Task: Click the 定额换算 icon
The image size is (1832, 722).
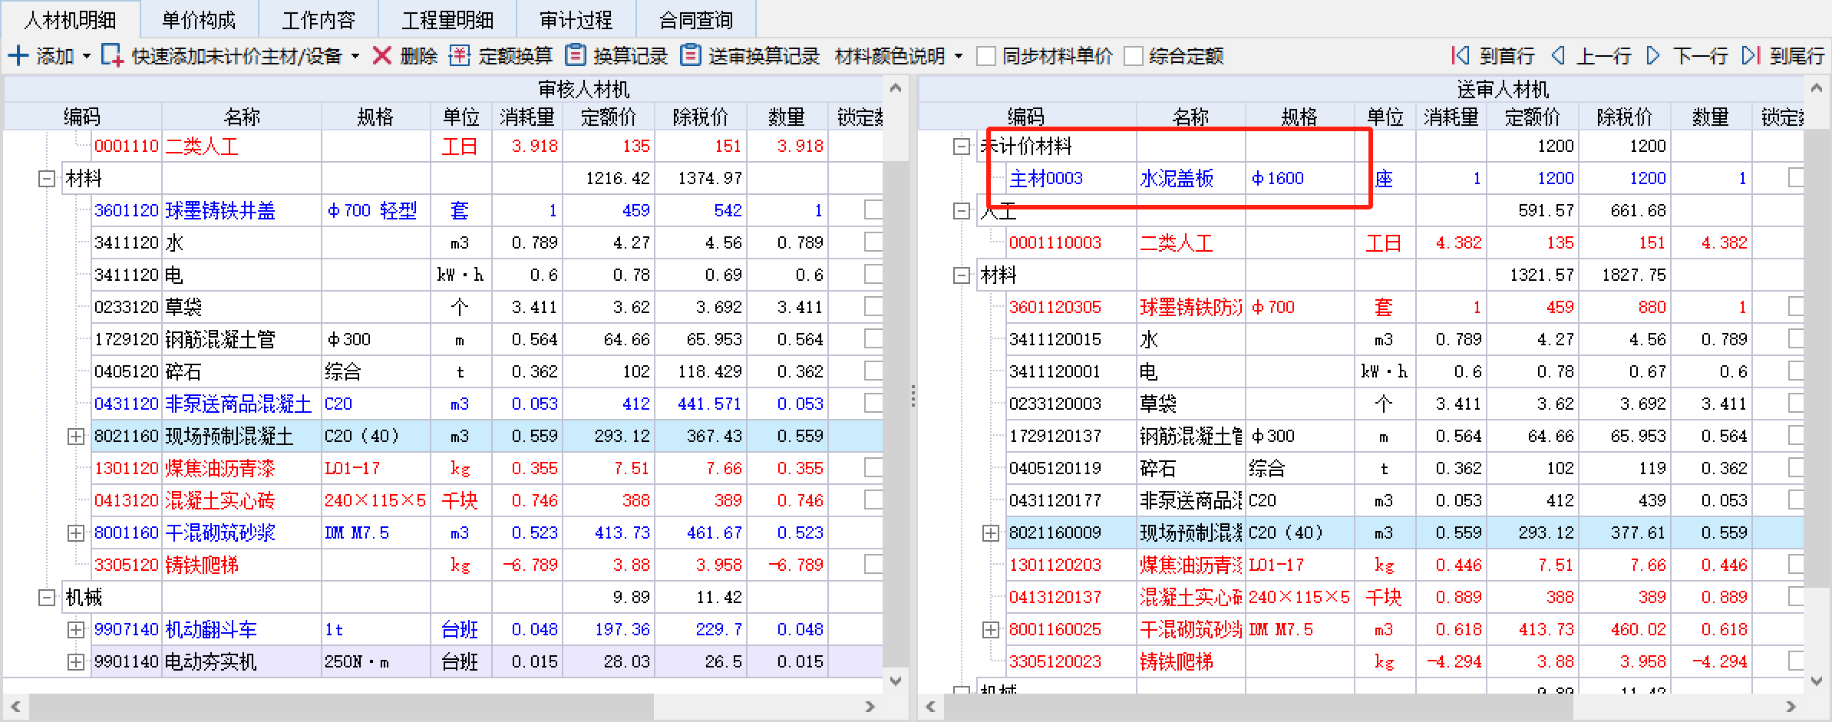Action: click(459, 56)
